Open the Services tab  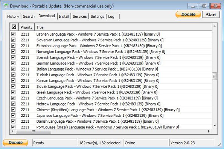pos(80,17)
